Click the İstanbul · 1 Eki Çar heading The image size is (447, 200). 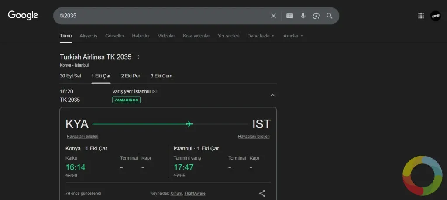pyautogui.click(x=196, y=149)
